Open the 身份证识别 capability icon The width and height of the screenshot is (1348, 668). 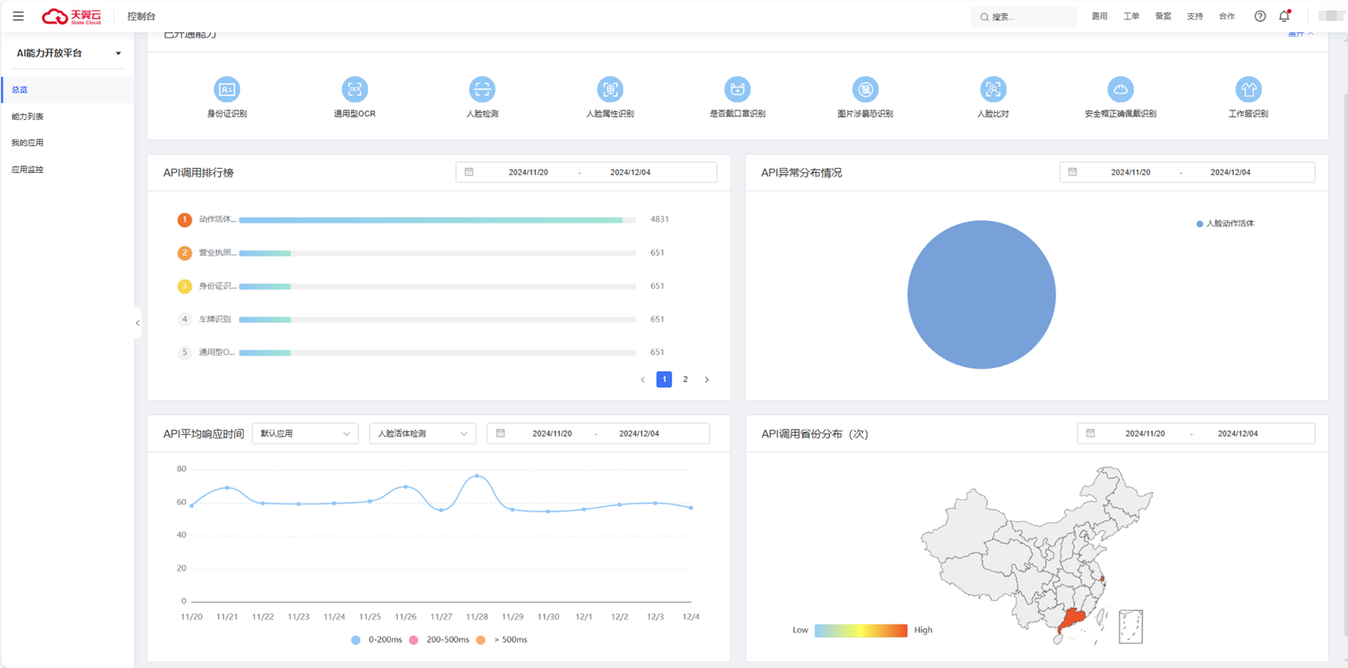pyautogui.click(x=227, y=89)
